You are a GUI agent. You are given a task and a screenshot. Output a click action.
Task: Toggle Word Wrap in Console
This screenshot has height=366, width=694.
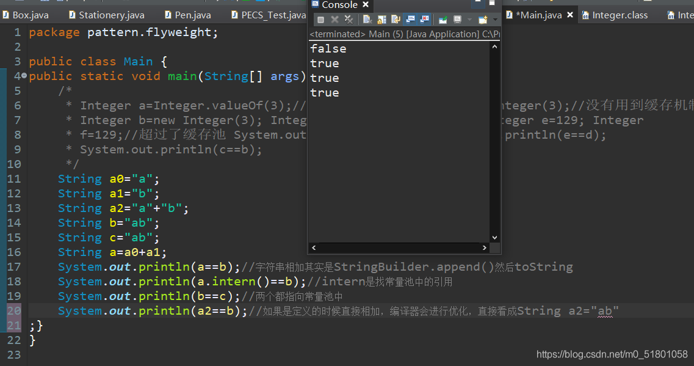[x=396, y=20]
